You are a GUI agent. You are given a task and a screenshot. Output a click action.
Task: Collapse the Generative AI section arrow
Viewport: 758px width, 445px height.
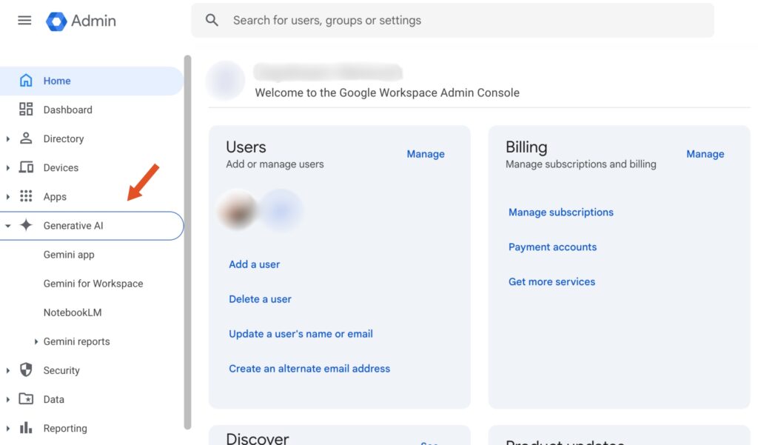click(7, 226)
